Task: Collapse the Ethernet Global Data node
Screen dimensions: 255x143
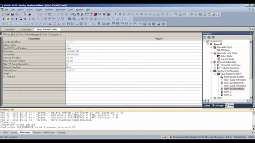Action: tap(212, 62)
